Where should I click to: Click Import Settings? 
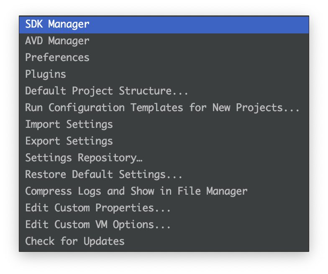(x=164, y=124)
